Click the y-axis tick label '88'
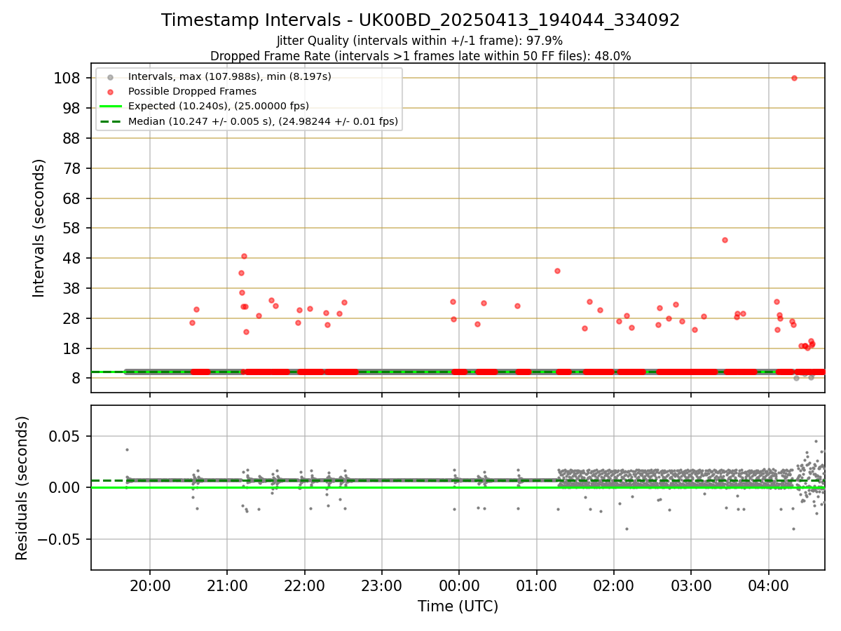Viewport: 841px width, 631px height. click(x=72, y=138)
